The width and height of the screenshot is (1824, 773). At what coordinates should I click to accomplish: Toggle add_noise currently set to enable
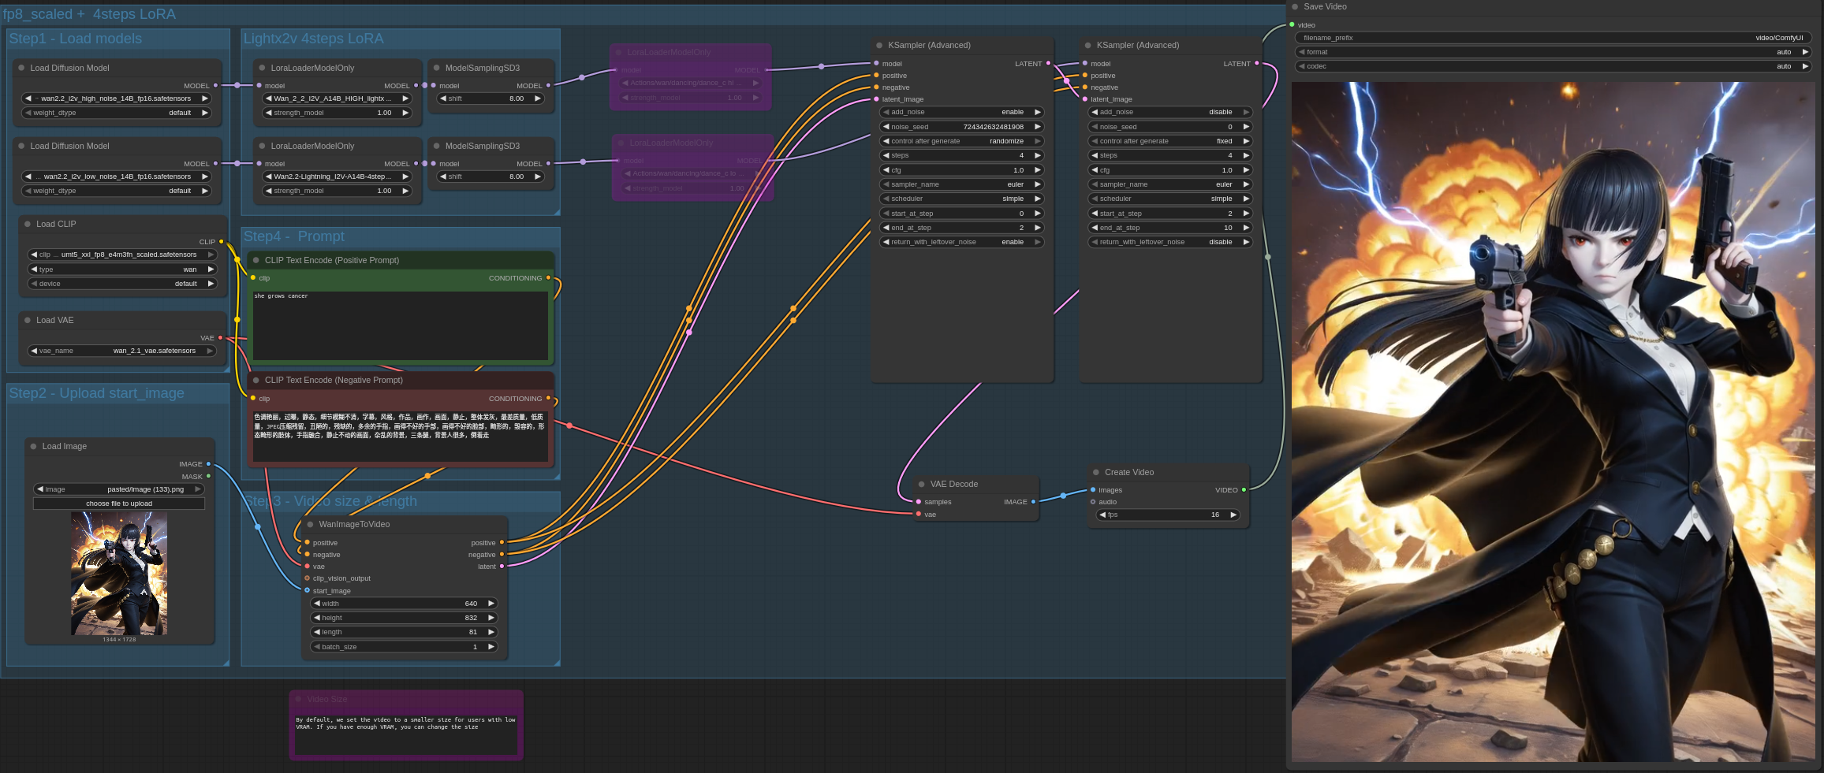961,112
